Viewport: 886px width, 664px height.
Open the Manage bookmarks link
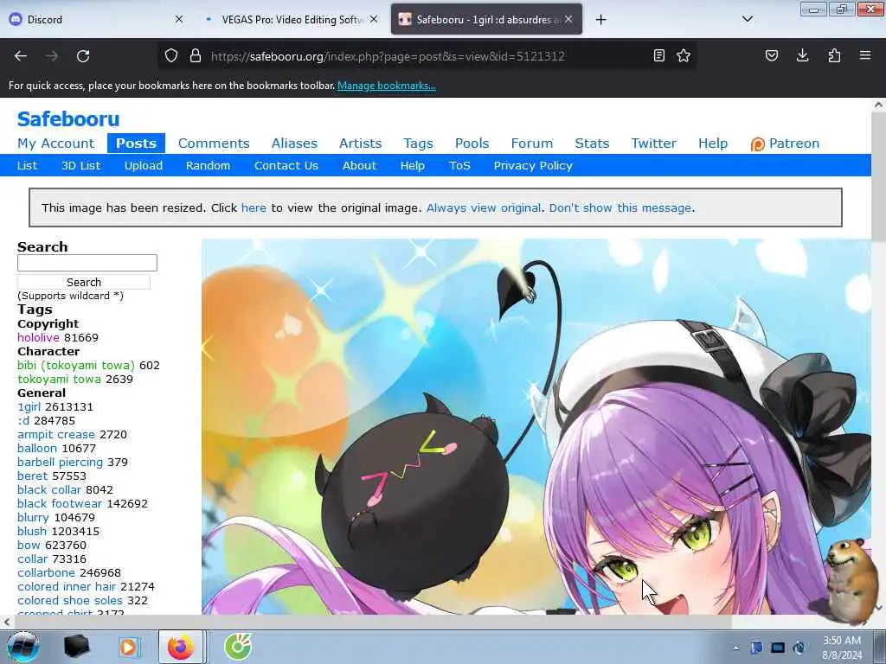pos(387,86)
